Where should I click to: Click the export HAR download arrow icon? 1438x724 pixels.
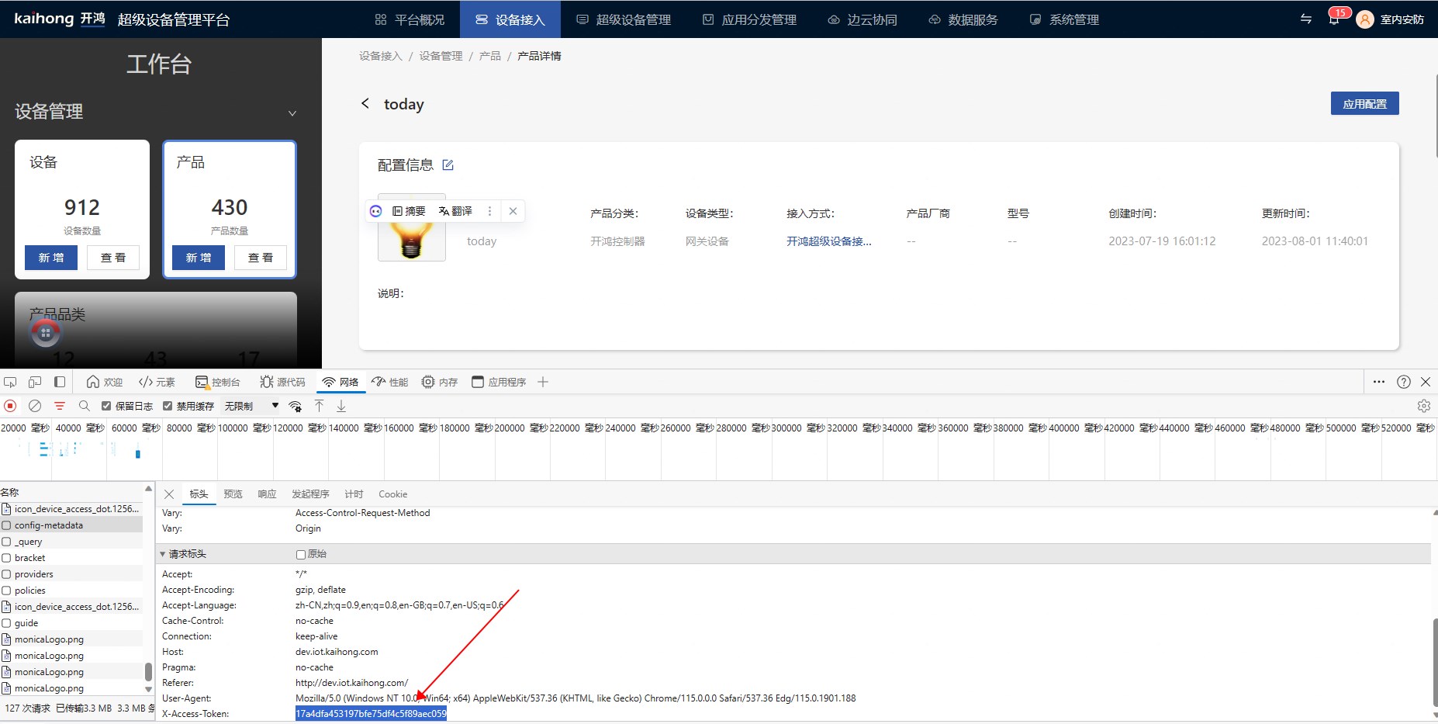[341, 406]
